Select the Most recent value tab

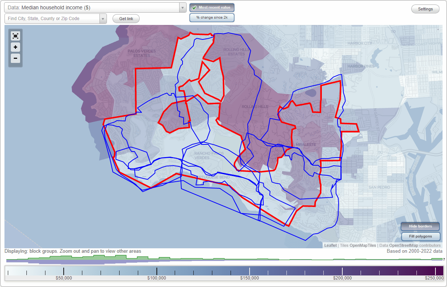point(212,7)
